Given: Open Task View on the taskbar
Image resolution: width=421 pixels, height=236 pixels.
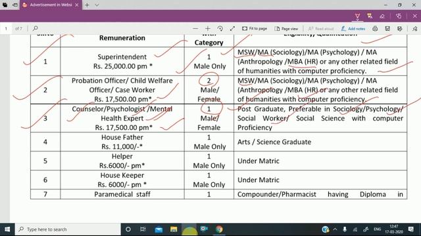Looking at the screenshot, I should coord(143,229).
